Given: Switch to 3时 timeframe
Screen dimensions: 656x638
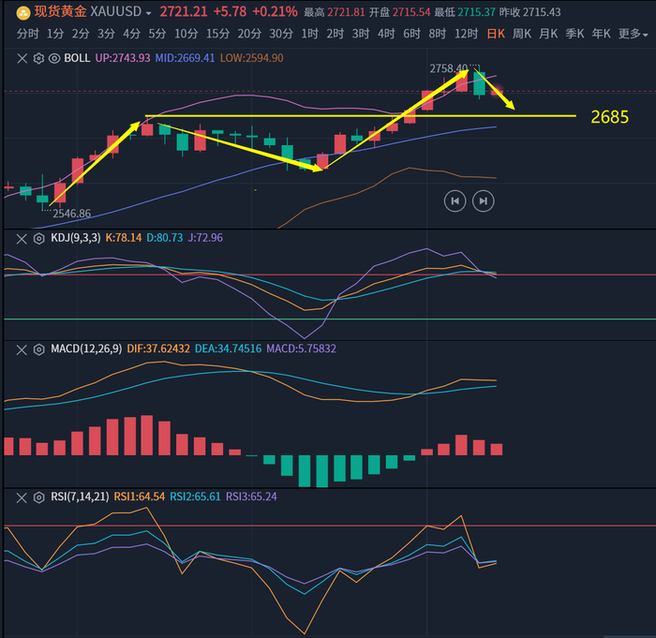Looking at the screenshot, I should tap(361, 34).
